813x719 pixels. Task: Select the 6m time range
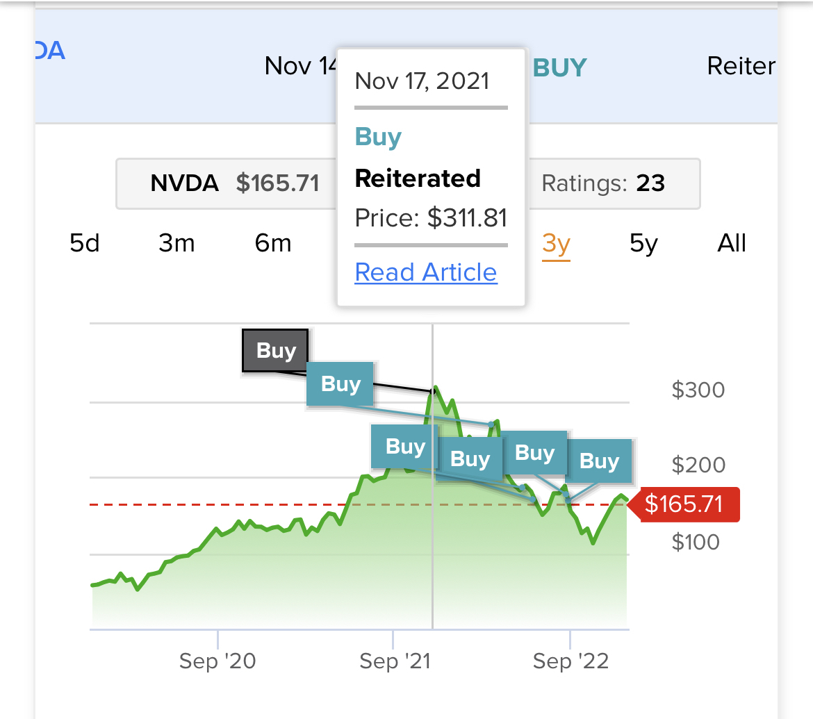(x=272, y=243)
